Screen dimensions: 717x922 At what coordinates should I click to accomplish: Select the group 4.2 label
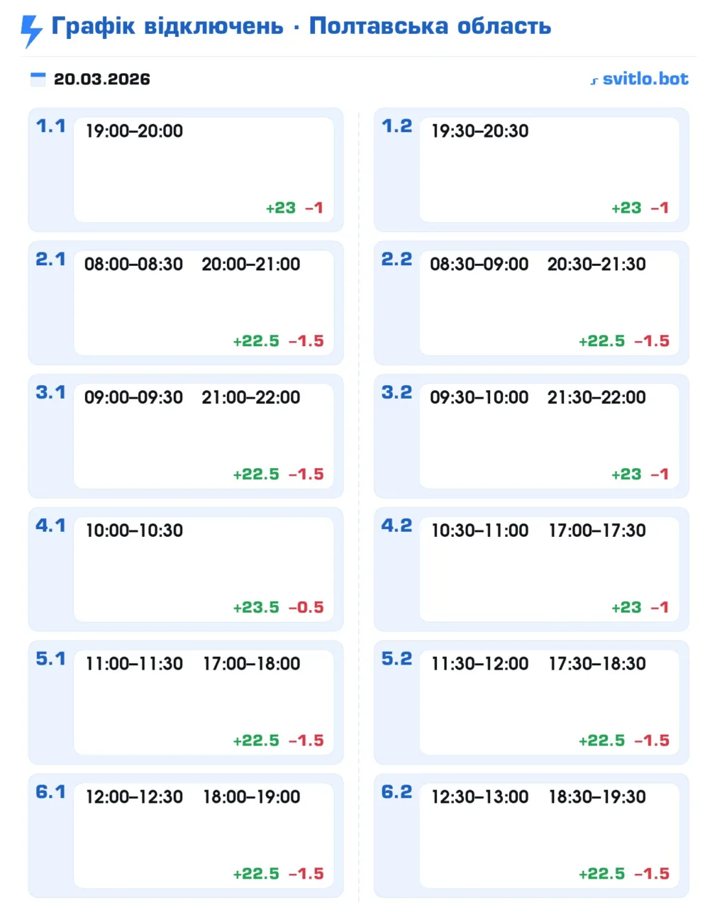pos(396,526)
